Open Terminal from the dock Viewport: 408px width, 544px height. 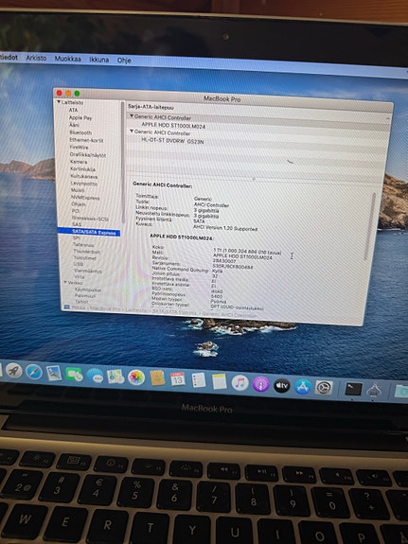coord(353,389)
